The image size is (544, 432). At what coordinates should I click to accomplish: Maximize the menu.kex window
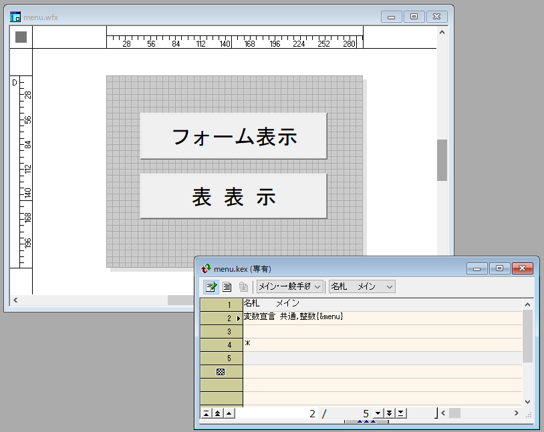[499, 268]
